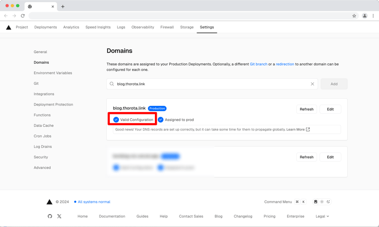The image size is (379, 227).
Task: Open the browser profile avatar icon
Action: point(364,16)
